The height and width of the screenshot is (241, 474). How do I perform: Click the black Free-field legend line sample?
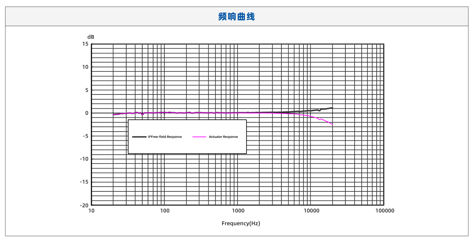(139, 137)
